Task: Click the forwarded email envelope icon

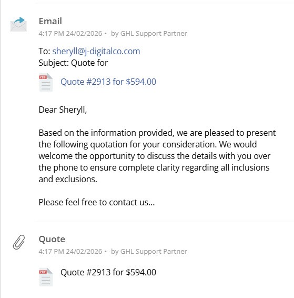Action: 18,24
